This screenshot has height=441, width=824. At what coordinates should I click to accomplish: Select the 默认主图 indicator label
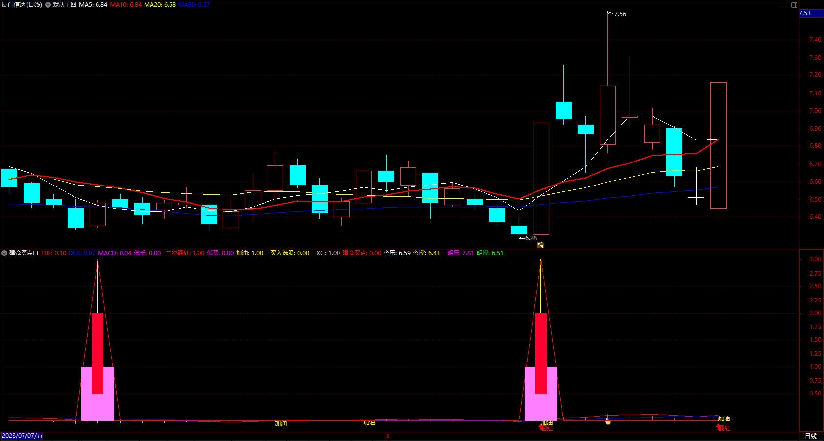tap(65, 5)
